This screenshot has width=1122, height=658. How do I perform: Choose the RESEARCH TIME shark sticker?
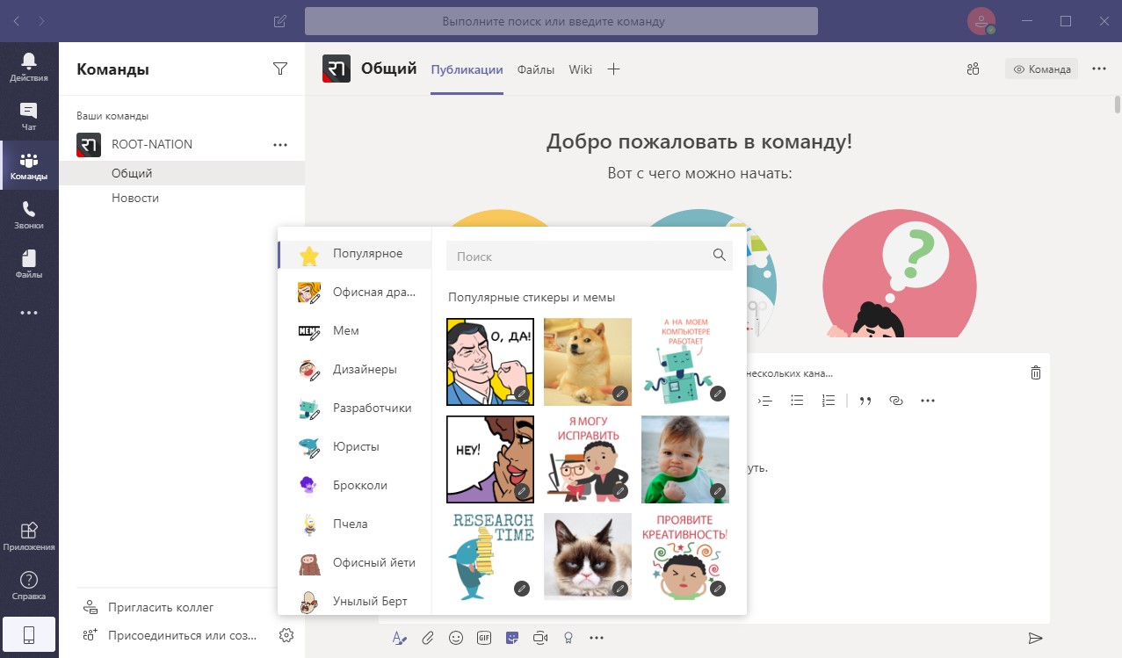(x=490, y=556)
